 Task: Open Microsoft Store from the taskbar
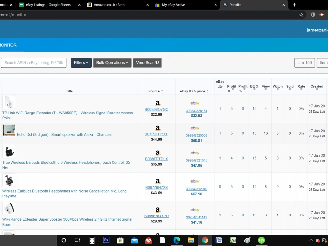120,240
